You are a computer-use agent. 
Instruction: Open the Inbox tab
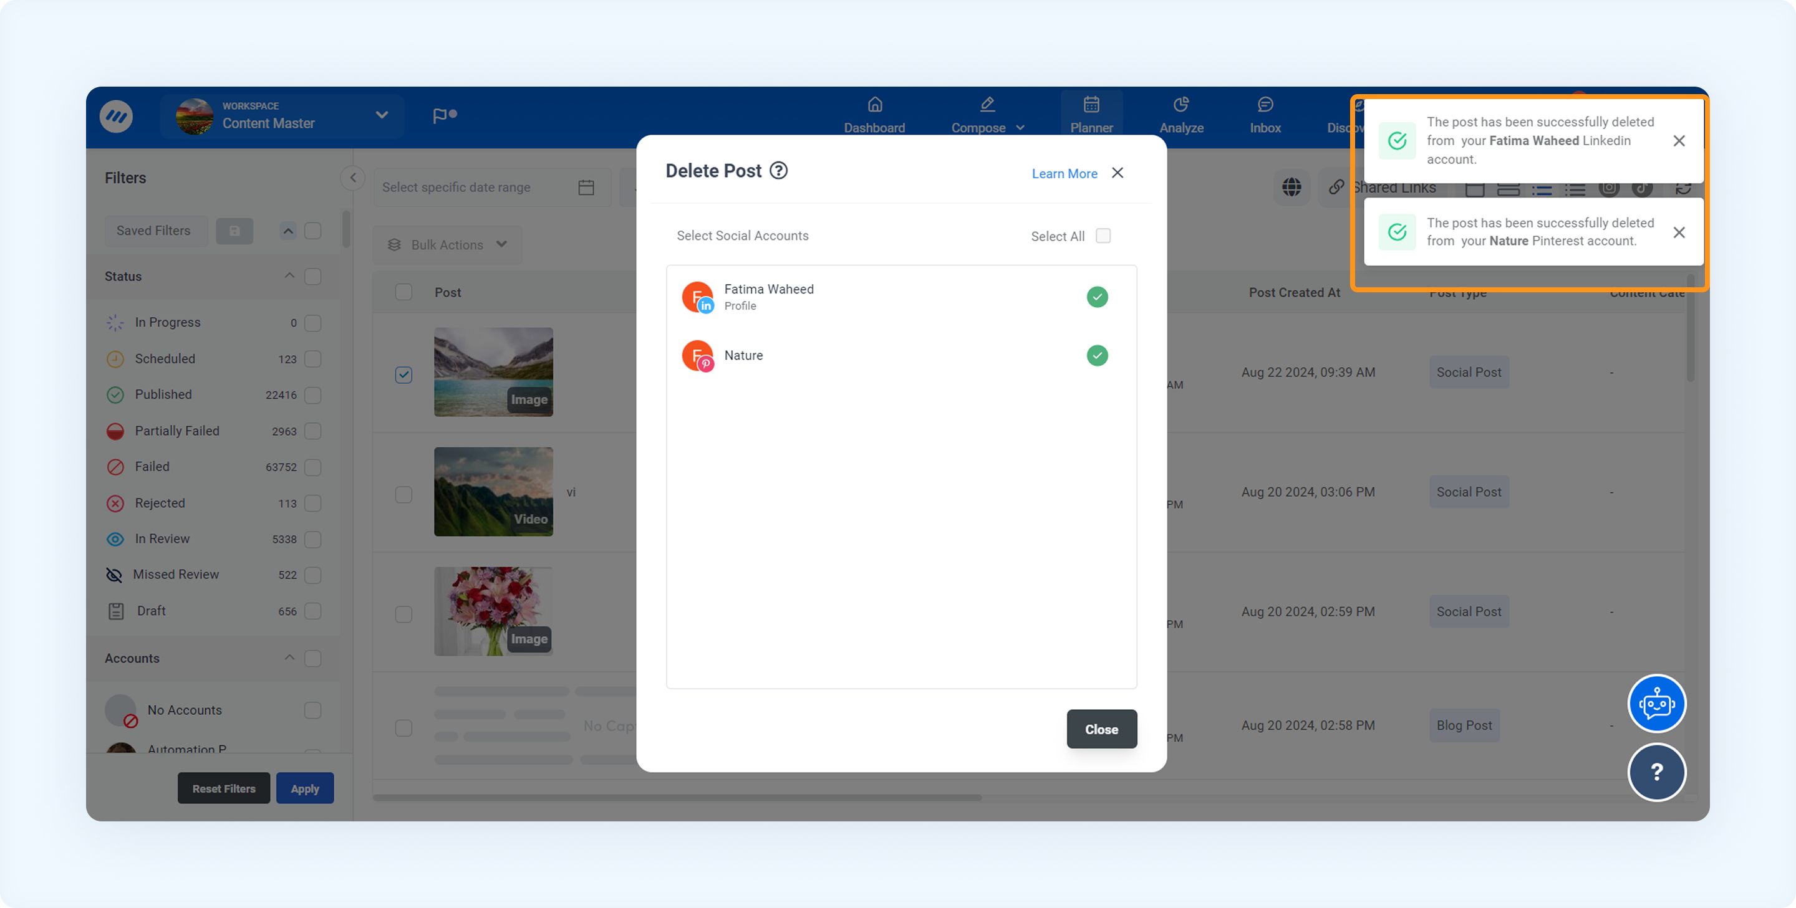point(1265,116)
